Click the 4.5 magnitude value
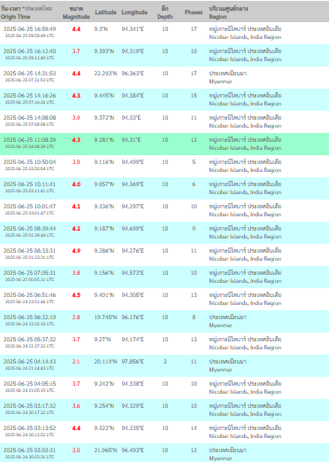This screenshot has height=462, width=329. point(76,295)
